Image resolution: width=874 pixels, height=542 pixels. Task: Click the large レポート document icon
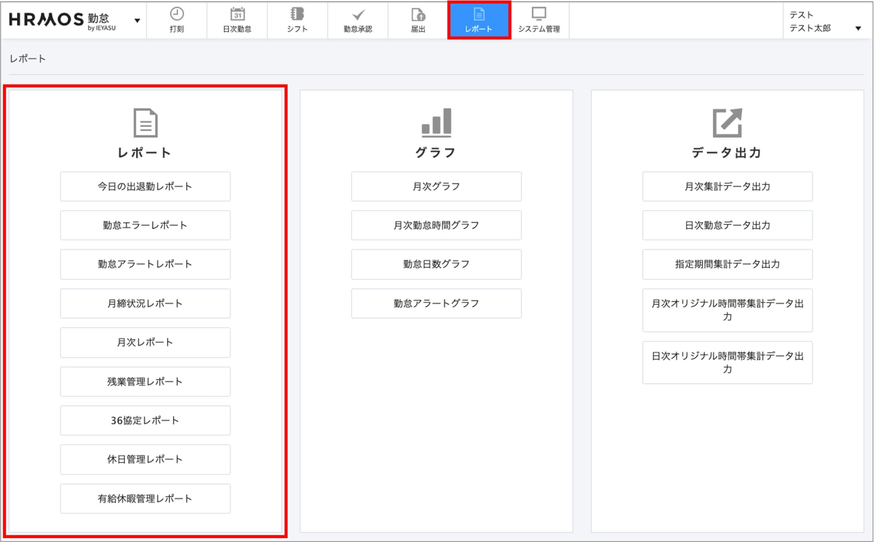pyautogui.click(x=145, y=123)
